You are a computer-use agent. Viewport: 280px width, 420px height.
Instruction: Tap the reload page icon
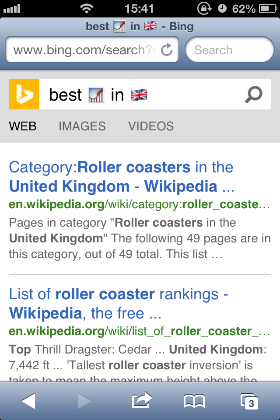(167, 50)
